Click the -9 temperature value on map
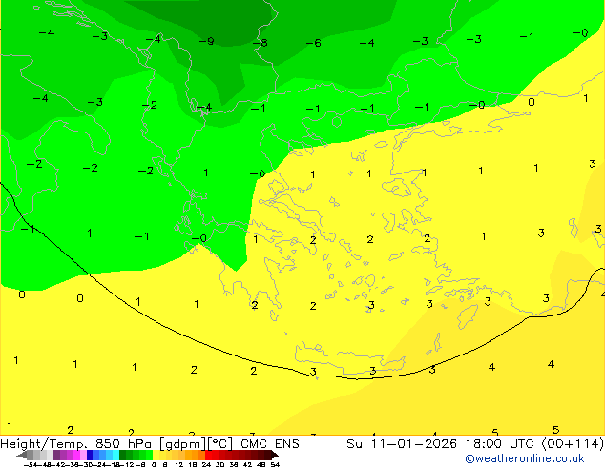Viewport: 605px width, 467px height. click(x=207, y=41)
